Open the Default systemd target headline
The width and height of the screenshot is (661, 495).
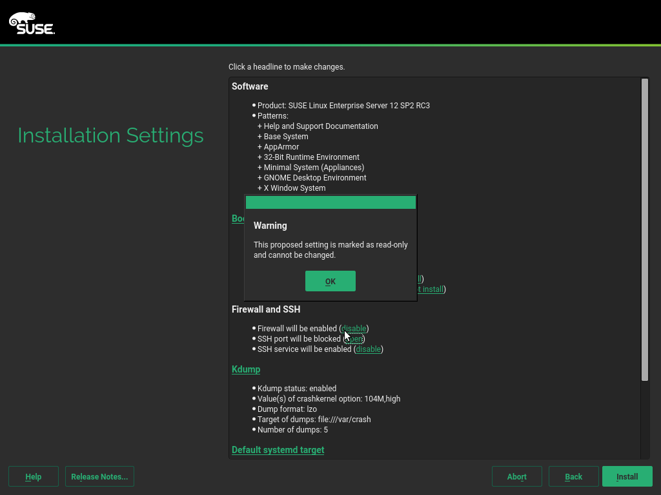(x=278, y=450)
